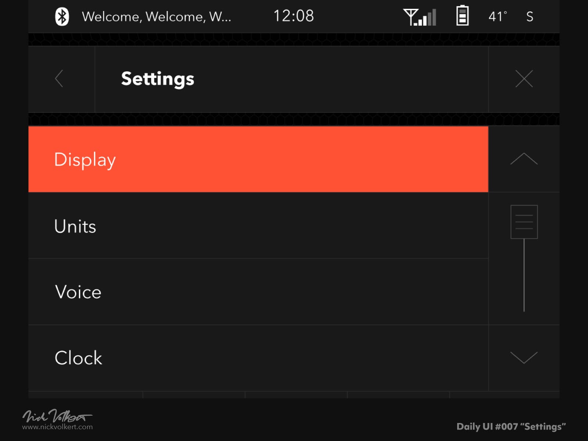Viewport: 588px width, 441px height.
Task: Click the Settings title heading
Action: pos(158,79)
